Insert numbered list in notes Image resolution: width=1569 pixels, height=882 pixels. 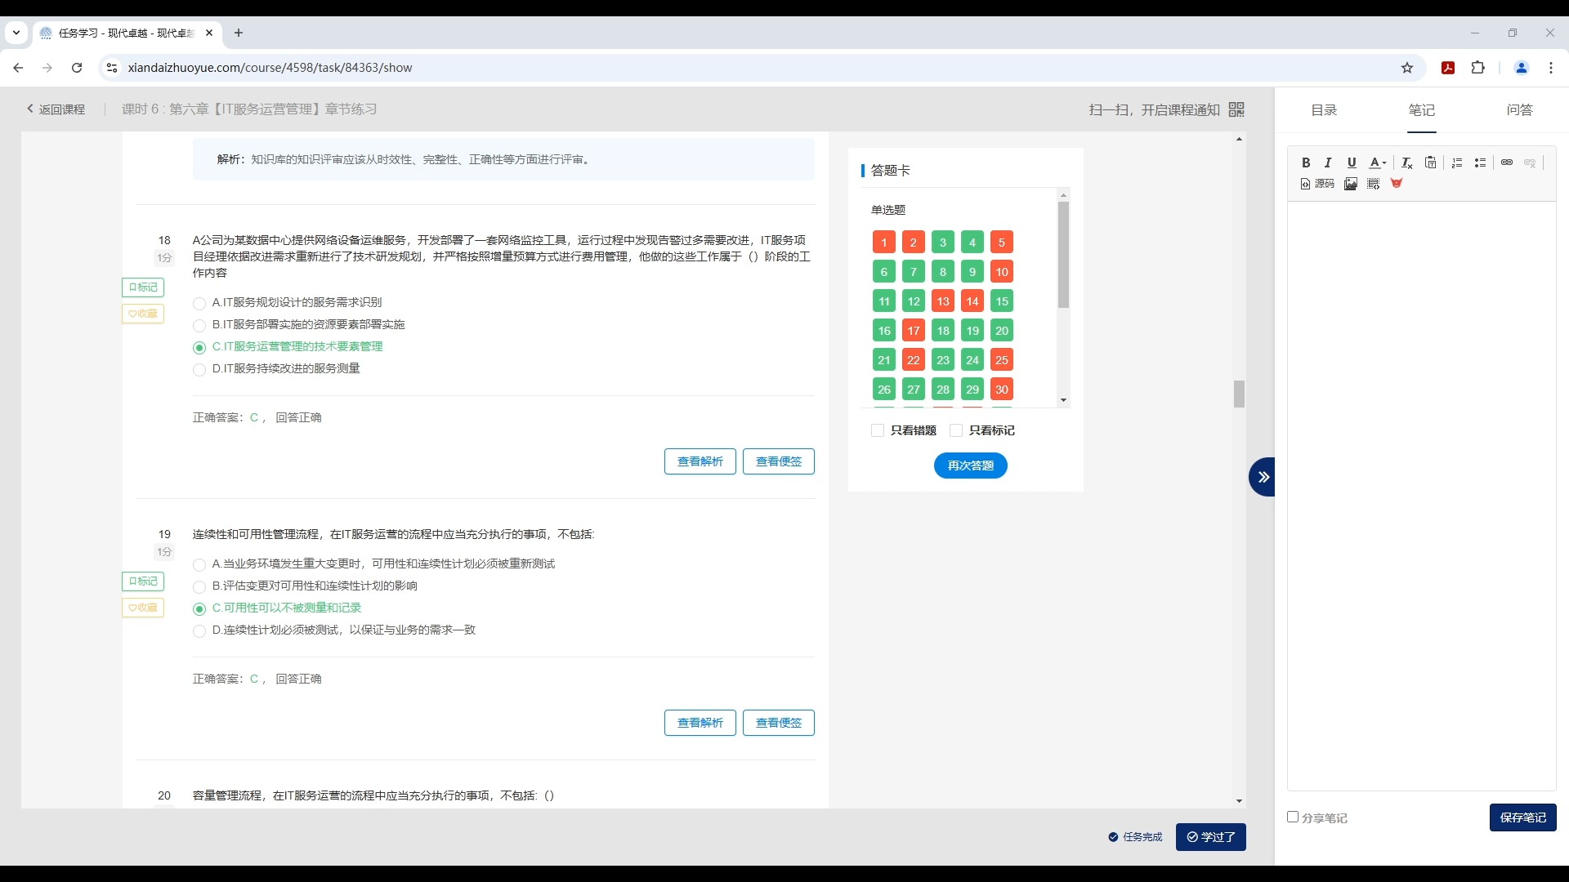[1457, 163]
